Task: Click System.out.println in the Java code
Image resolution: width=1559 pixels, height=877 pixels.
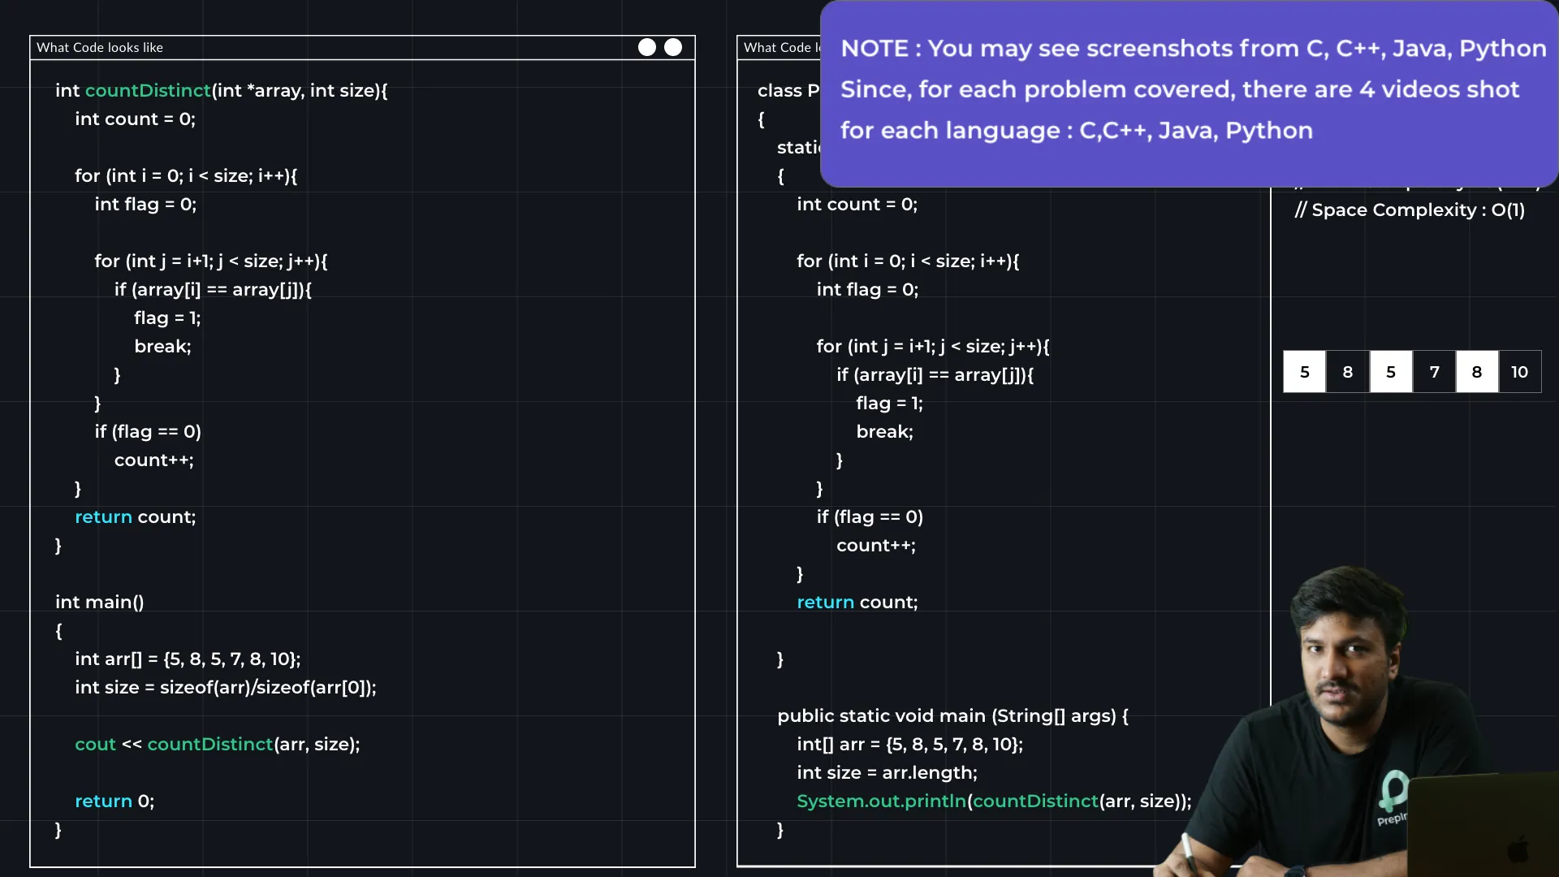Action: point(881,801)
